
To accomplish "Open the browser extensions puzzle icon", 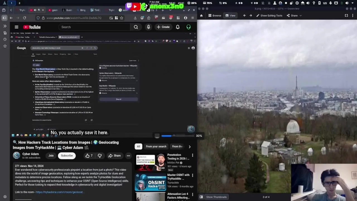I will click(x=149, y=18).
